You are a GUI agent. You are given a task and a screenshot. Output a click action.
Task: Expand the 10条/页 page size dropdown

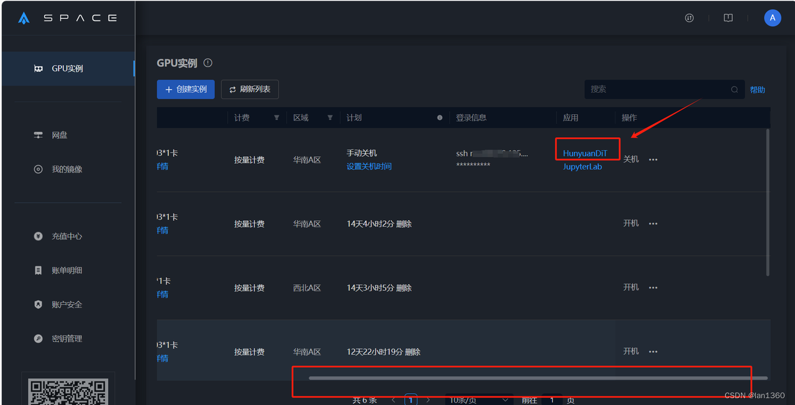coord(479,400)
